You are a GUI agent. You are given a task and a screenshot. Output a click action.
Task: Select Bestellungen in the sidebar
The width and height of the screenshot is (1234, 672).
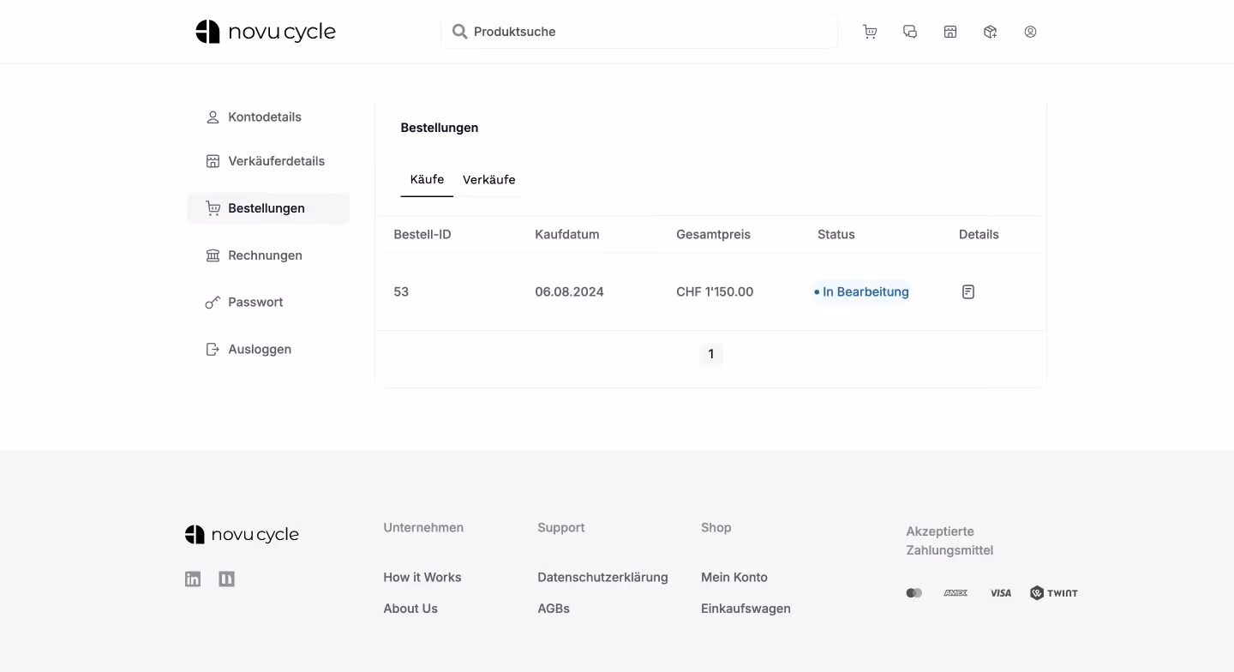pyautogui.click(x=268, y=208)
